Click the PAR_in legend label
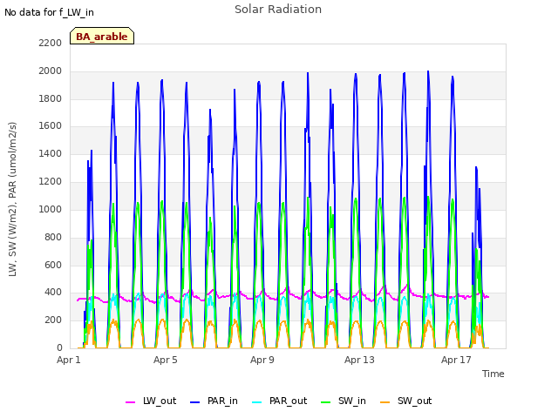The image size is (558, 418). [222, 401]
